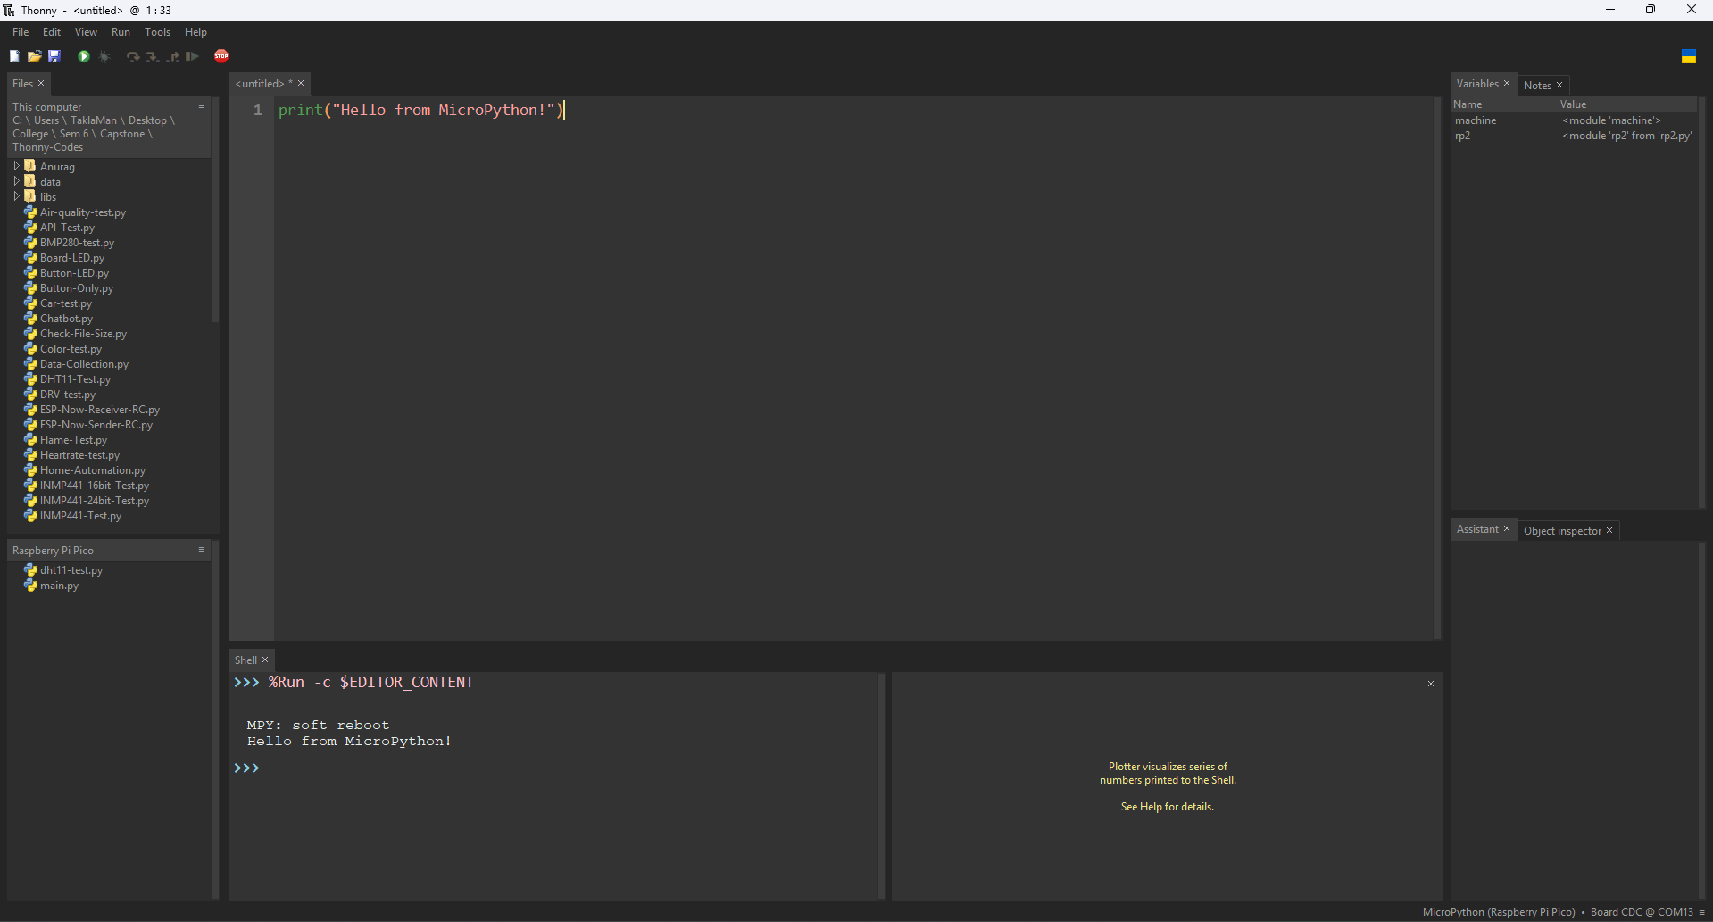This screenshot has height=922, width=1713.
Task: Open the Run menu
Action: coord(121,32)
